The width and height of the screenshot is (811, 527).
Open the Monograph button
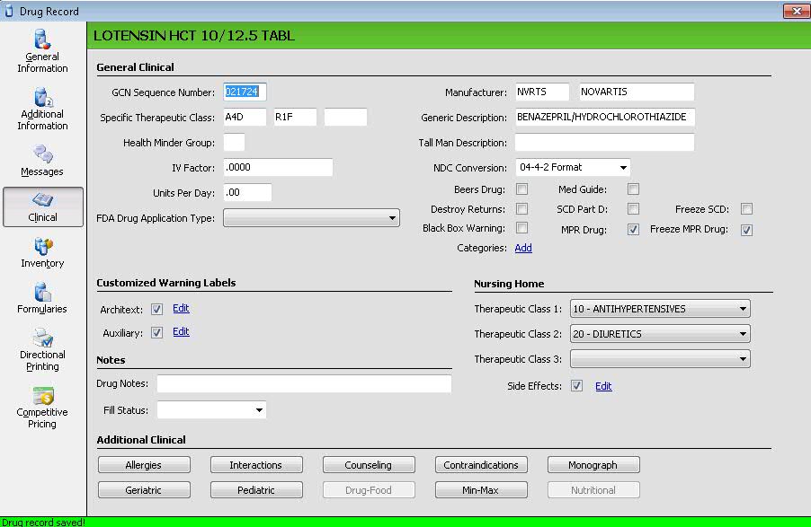[593, 465]
